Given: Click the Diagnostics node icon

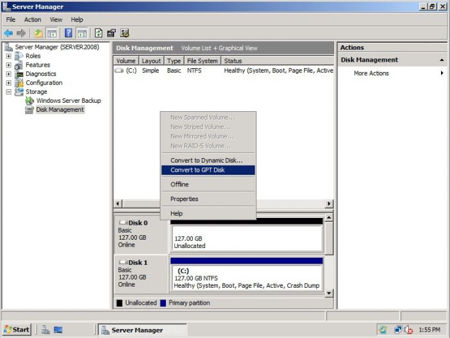Looking at the screenshot, I should point(19,74).
